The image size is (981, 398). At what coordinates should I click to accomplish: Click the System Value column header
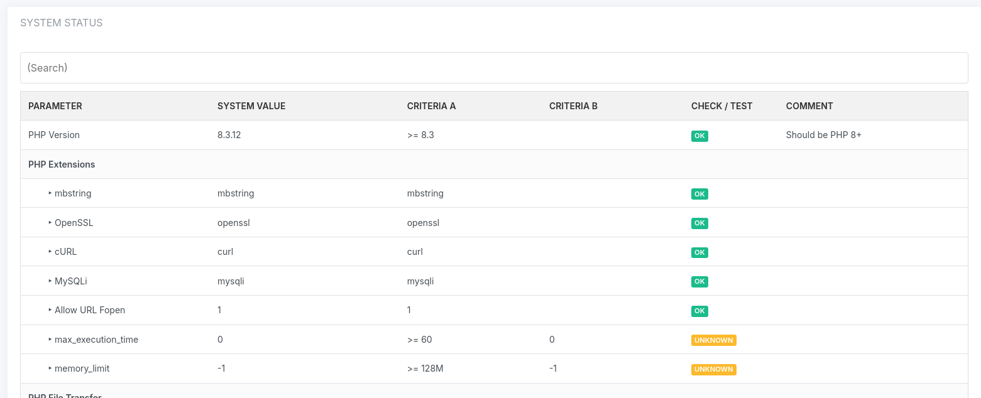click(x=251, y=106)
